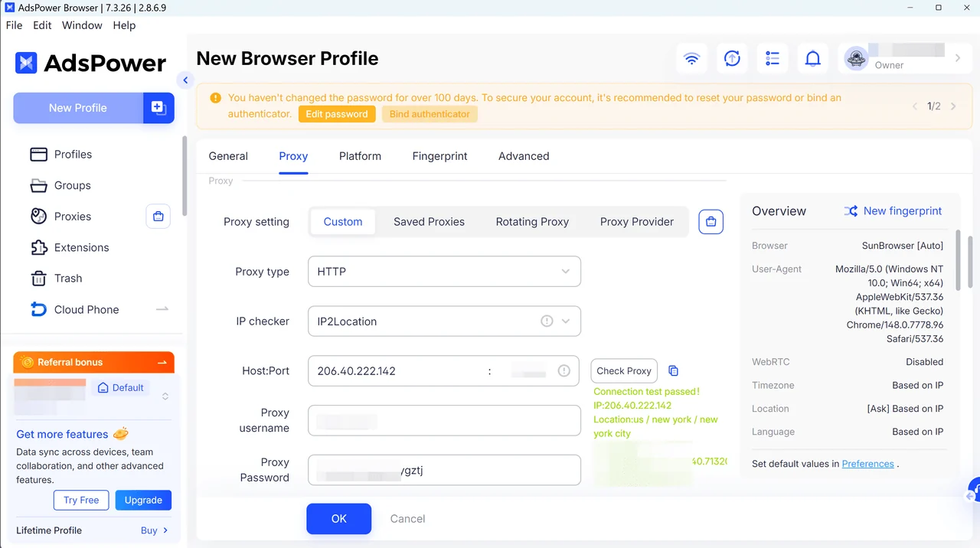980x548 pixels.
Task: Click the Upgrade button
Action: coord(143,500)
